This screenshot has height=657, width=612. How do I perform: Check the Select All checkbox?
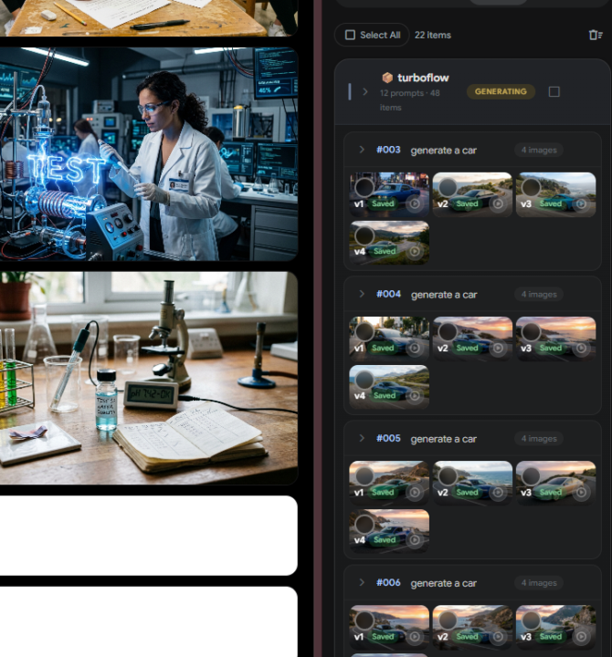tap(350, 35)
